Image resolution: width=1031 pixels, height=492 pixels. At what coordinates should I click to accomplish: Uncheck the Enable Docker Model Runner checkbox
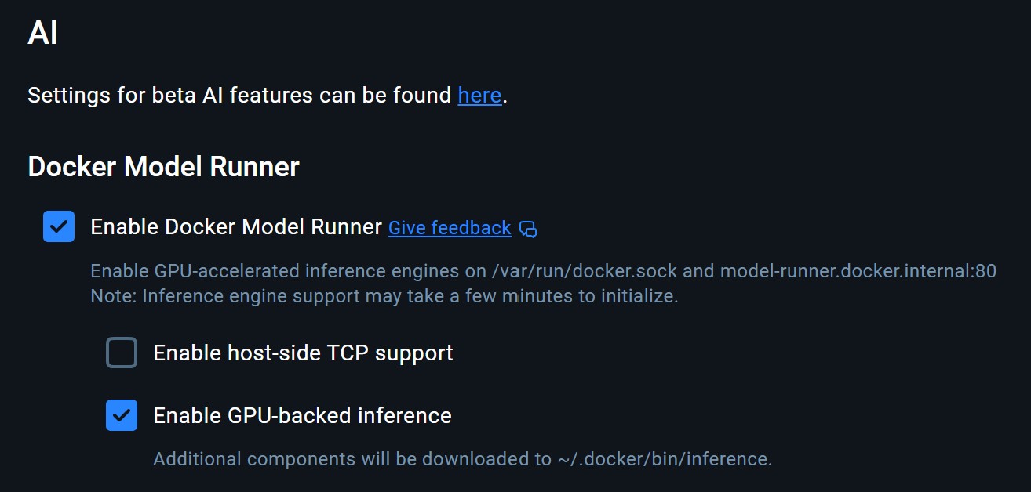tap(59, 226)
